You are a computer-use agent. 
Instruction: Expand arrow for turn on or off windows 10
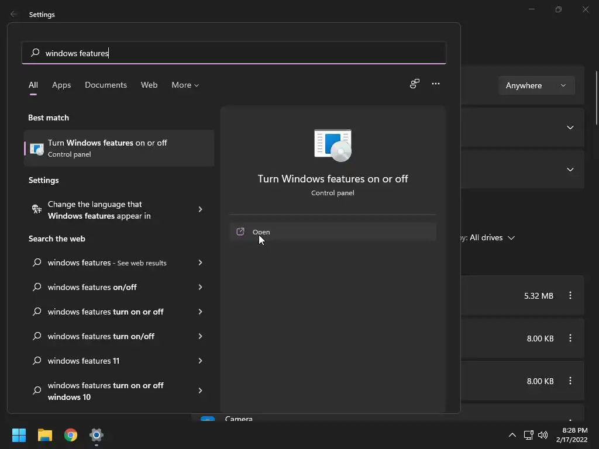[x=200, y=390]
